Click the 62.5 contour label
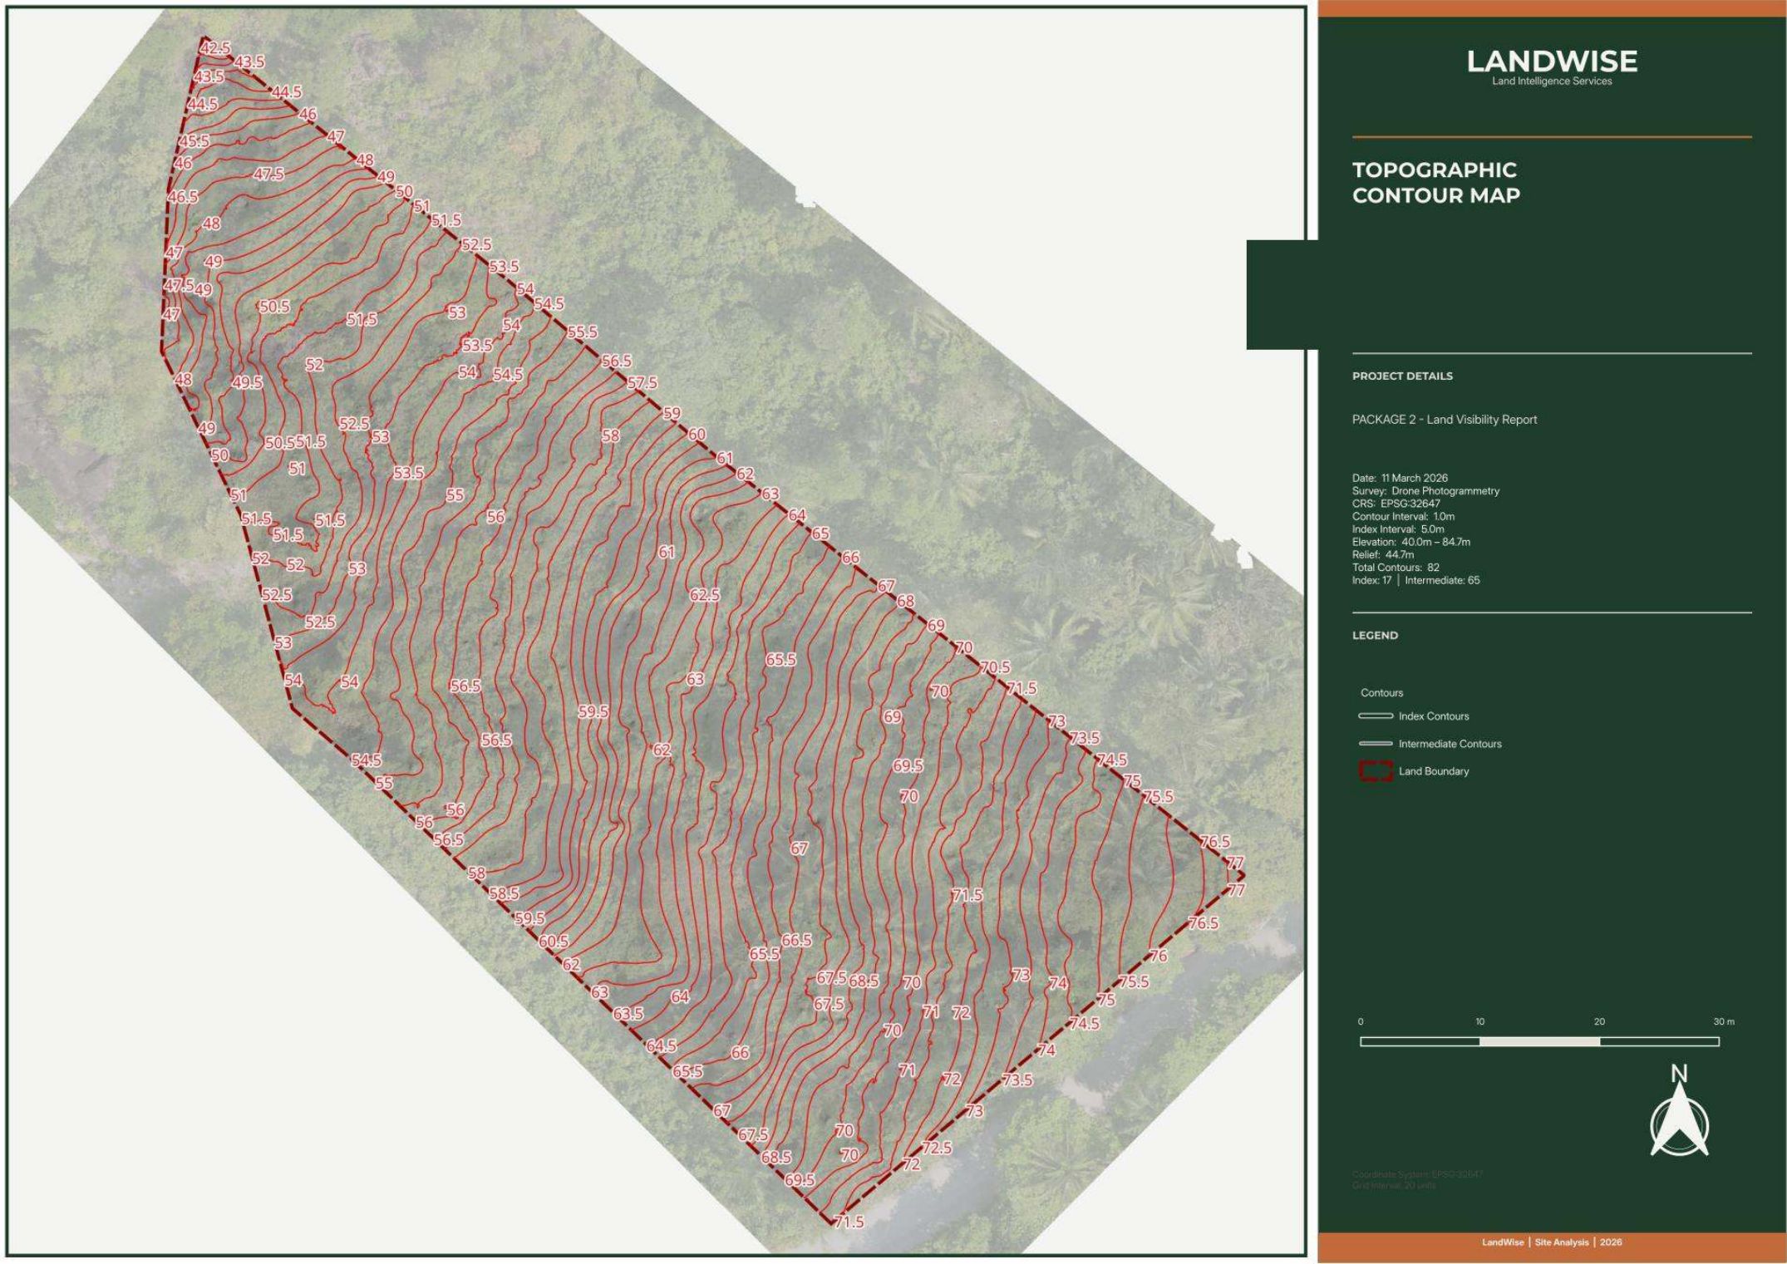 704,595
